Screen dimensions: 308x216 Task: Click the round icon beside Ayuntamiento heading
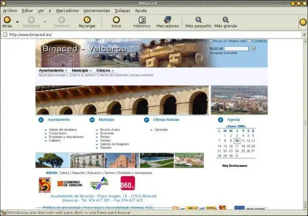pyautogui.click(x=41, y=120)
